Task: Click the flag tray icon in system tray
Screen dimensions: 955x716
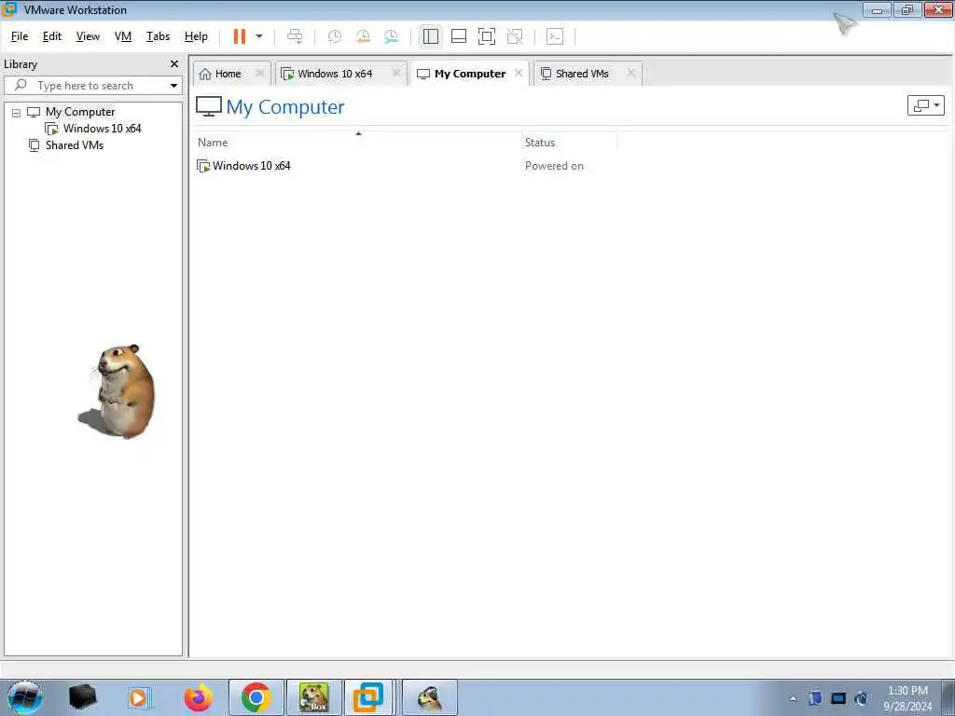Action: click(x=815, y=698)
